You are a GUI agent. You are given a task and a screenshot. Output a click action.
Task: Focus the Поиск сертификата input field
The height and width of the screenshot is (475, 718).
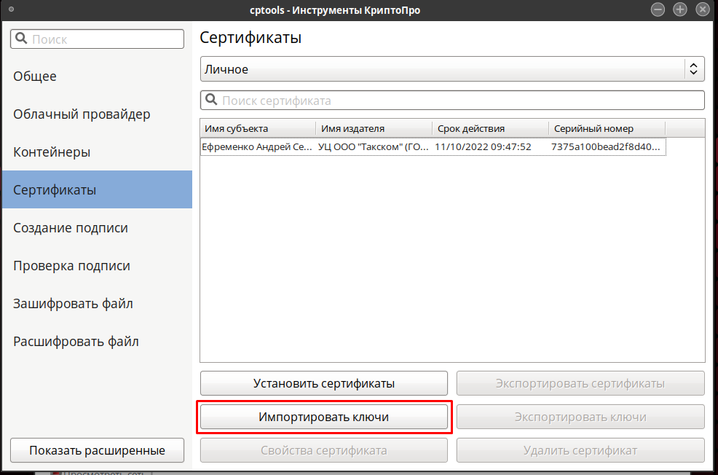(452, 101)
